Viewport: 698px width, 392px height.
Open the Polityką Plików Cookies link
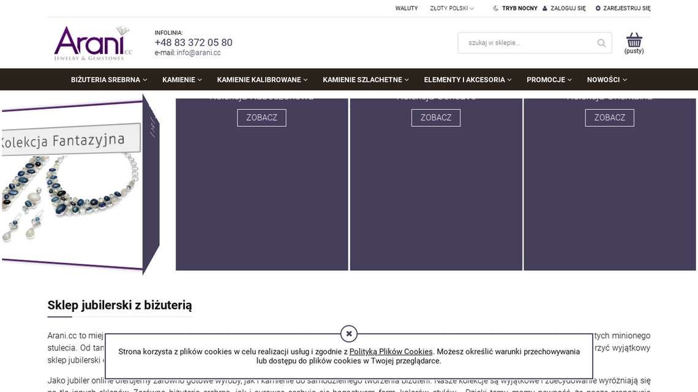(391, 352)
